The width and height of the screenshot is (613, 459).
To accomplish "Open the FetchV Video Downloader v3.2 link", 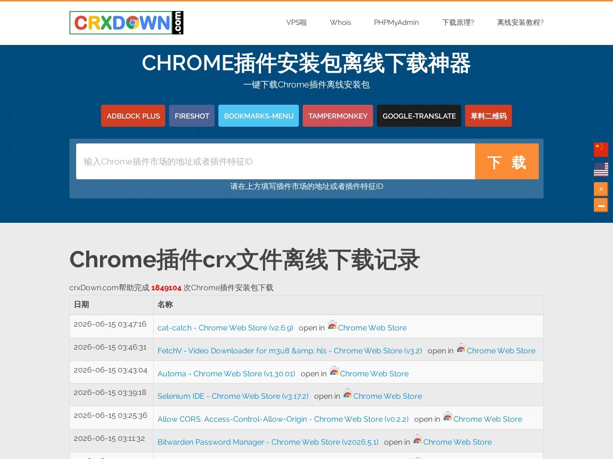I will tap(290, 351).
